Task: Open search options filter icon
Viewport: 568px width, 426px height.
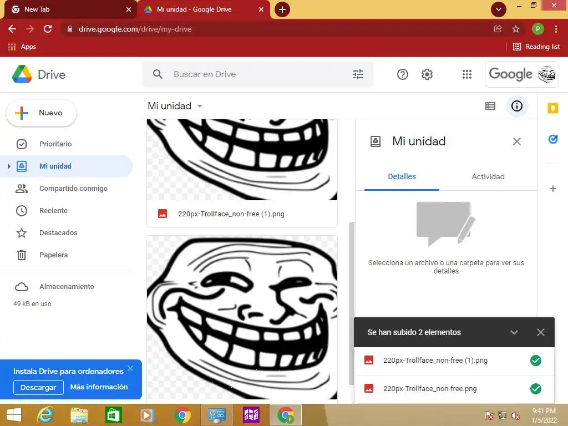Action: coord(358,74)
